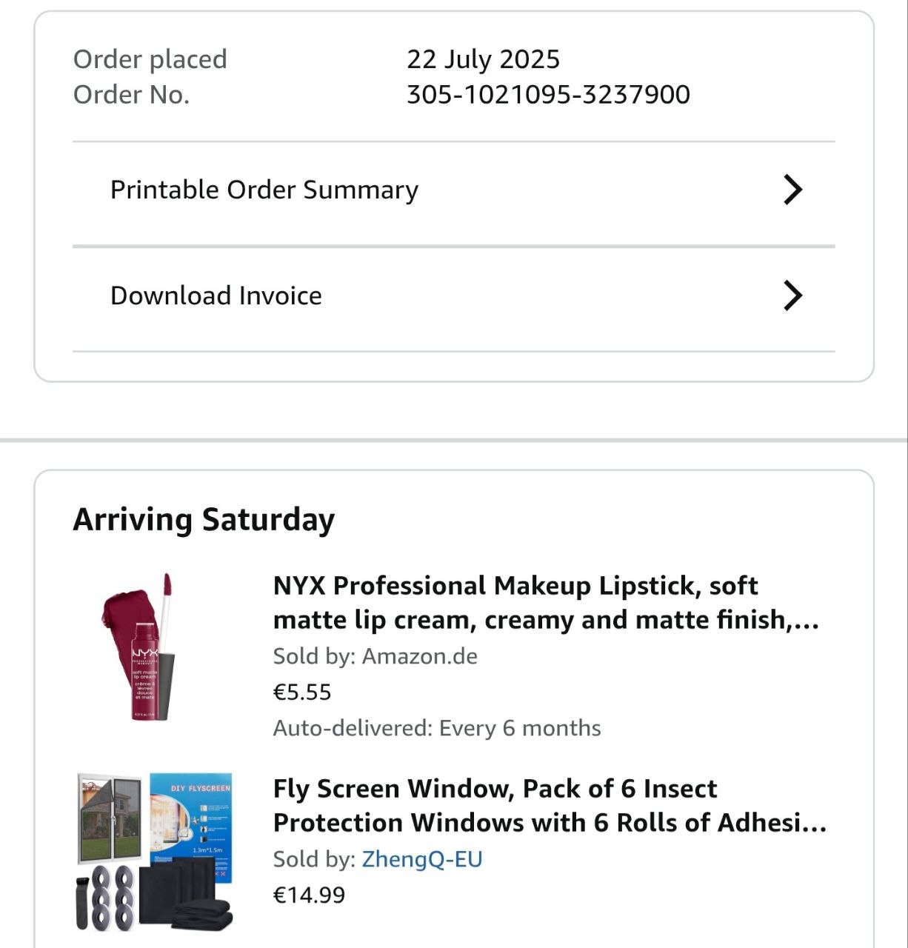Image resolution: width=908 pixels, height=948 pixels.
Task: Visit the ZhengQ-EU seller link
Action: pos(421,859)
